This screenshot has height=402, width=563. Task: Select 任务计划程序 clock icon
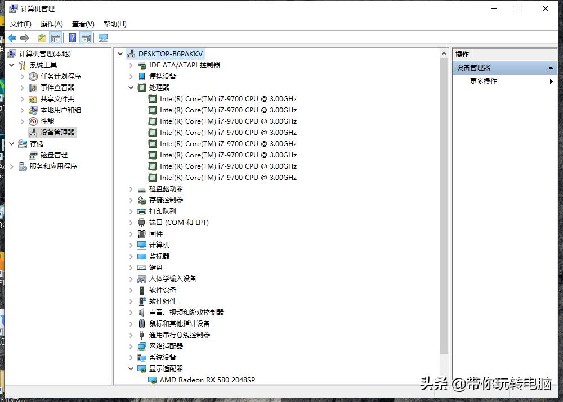(33, 76)
